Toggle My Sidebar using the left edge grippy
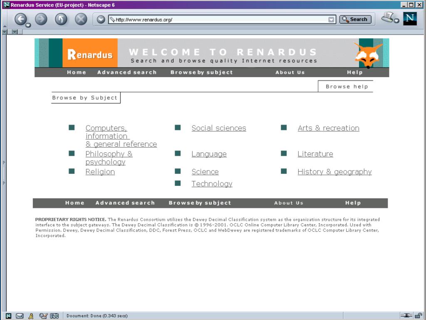The width and height of the screenshot is (426, 320). 4,173
